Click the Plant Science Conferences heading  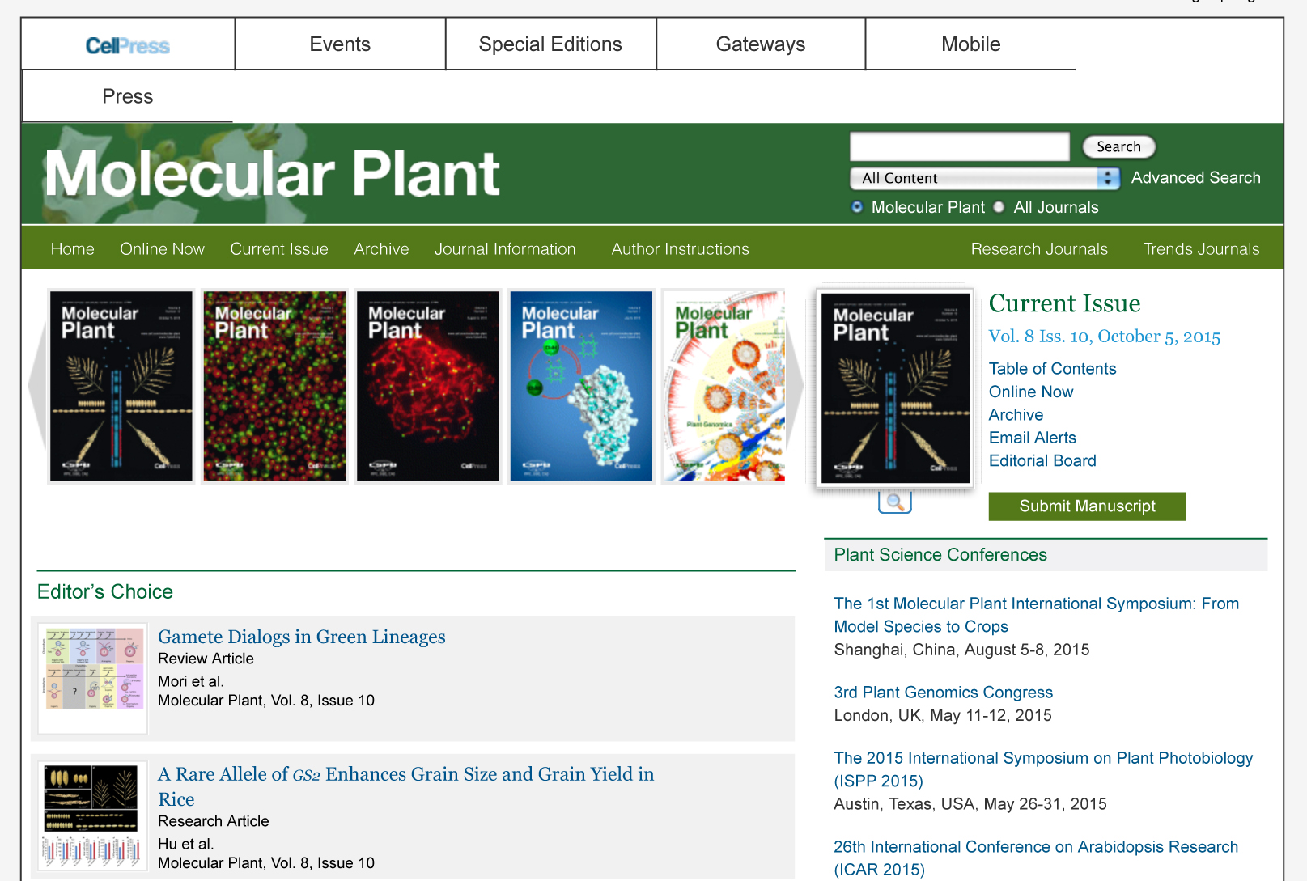point(940,555)
